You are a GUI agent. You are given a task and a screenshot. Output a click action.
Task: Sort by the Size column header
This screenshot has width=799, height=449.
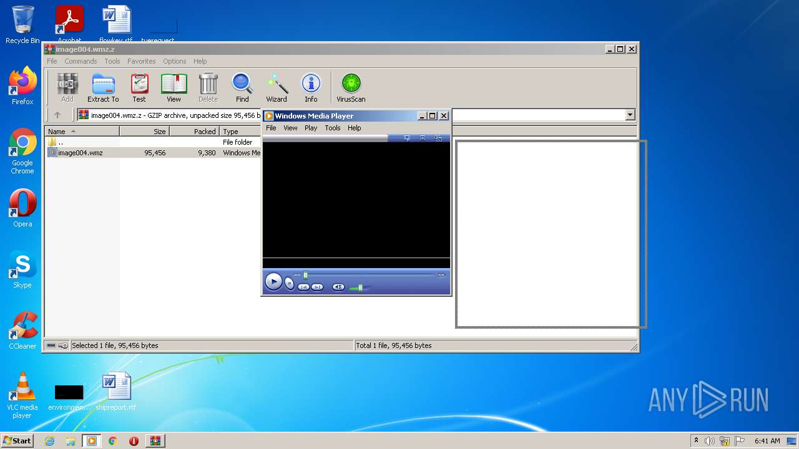[145, 132]
